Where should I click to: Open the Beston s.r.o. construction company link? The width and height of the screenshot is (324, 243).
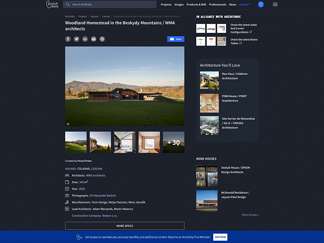[x=110, y=216]
